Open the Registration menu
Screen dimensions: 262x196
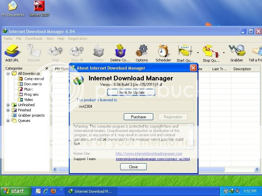[x=78, y=39]
